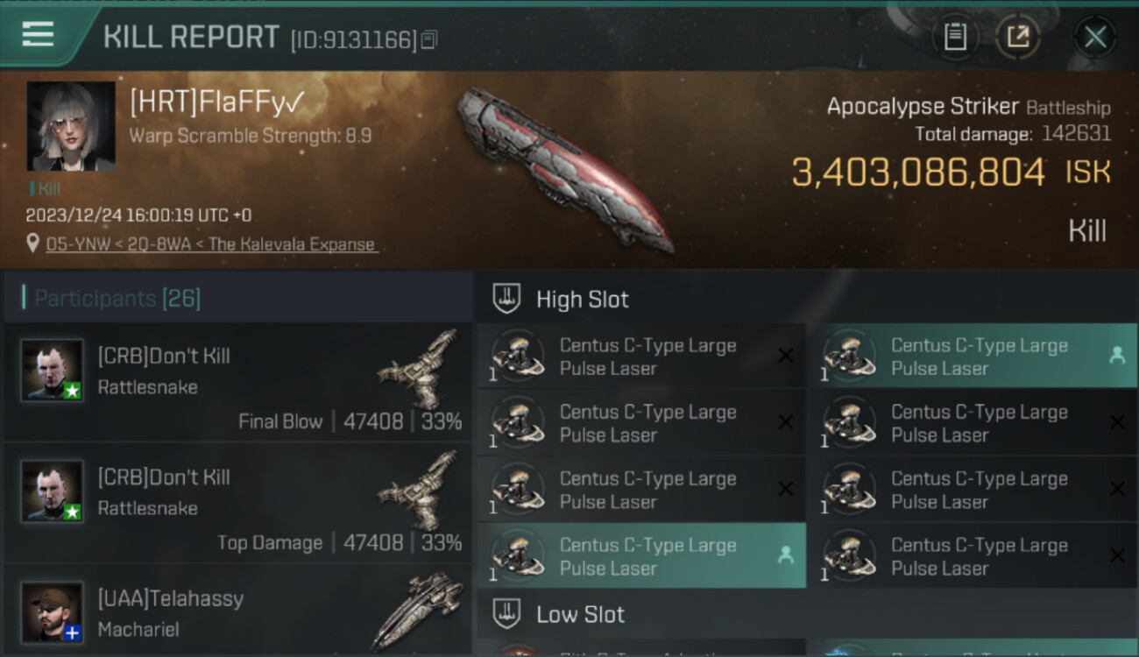Select top-right highlighted Centus C-Type Pulse Laser
The width and height of the screenshot is (1139, 657).
979,357
